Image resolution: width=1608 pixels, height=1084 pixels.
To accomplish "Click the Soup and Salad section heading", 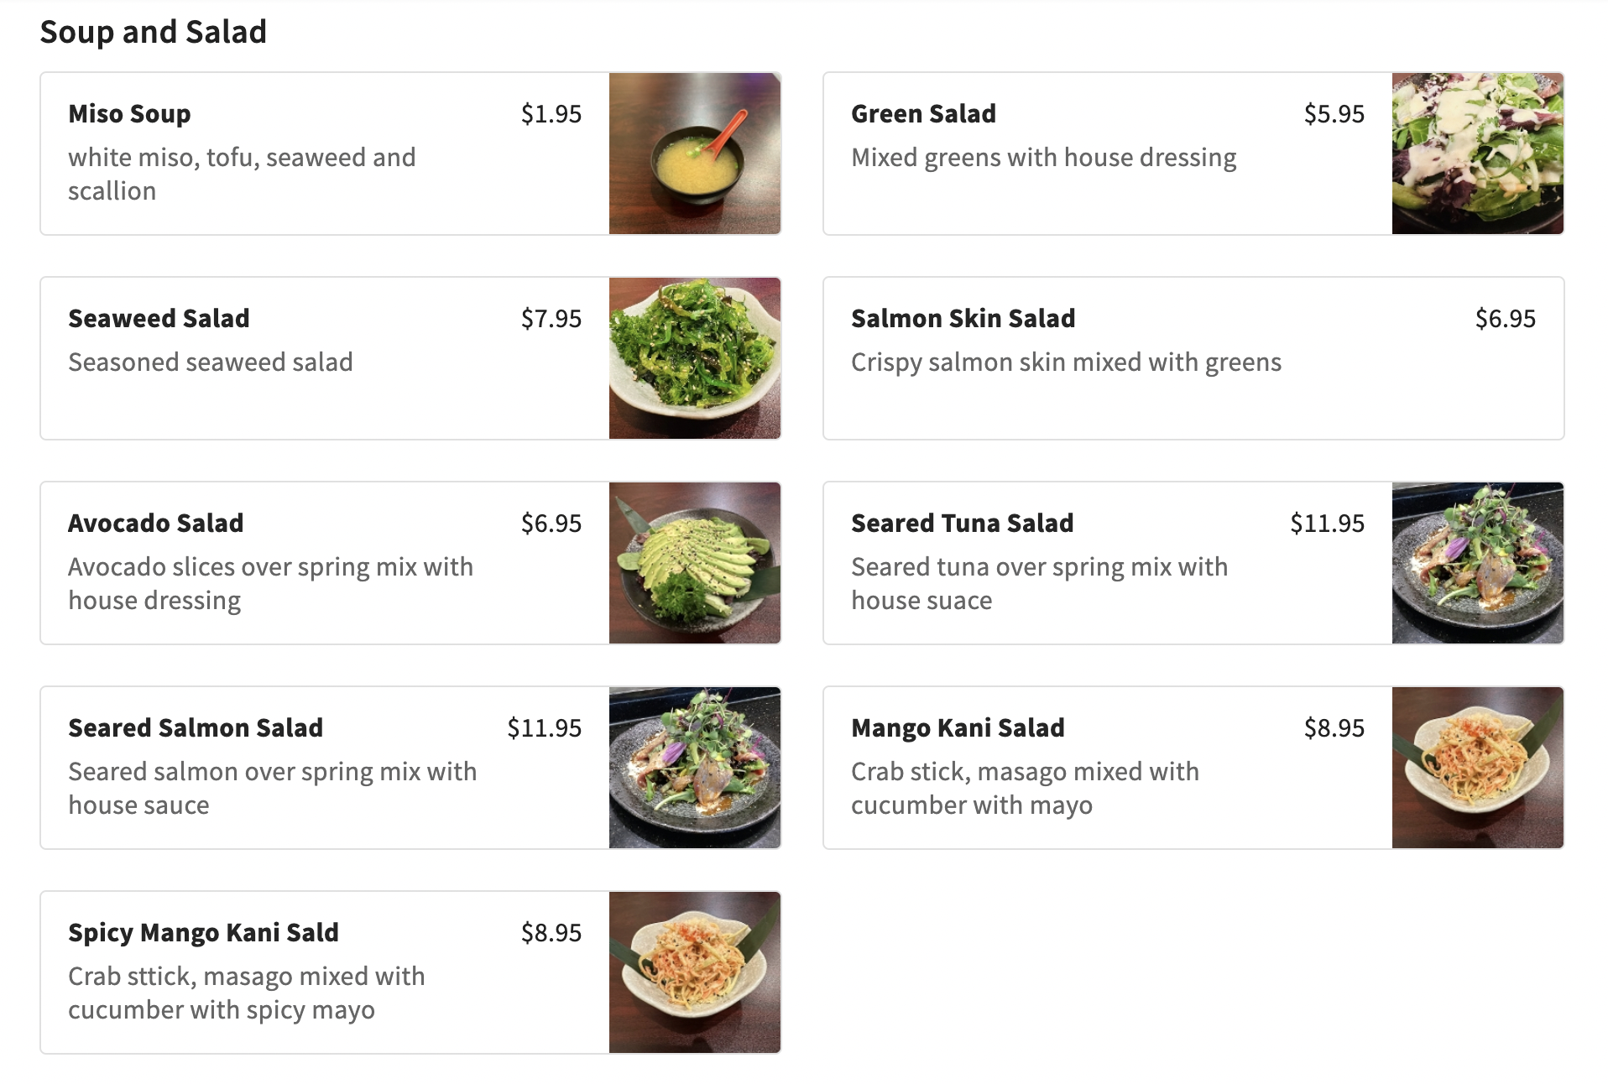I will pos(153,32).
